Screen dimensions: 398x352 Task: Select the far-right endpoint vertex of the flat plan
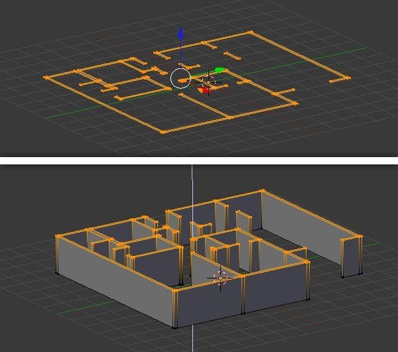coord(348,78)
